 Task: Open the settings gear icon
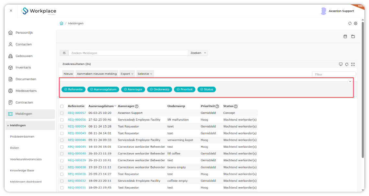pos(356,23)
